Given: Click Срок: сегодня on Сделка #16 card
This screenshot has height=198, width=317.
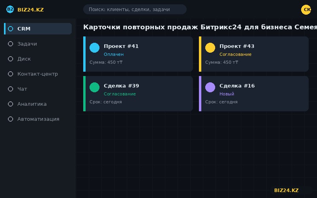Looking at the screenshot, I should (221, 102).
